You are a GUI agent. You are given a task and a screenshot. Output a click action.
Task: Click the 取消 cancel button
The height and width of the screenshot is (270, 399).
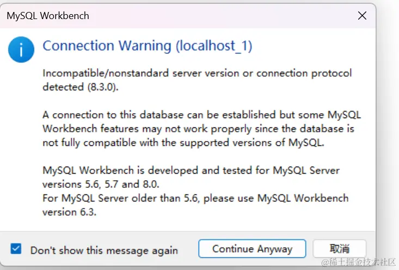click(340, 249)
